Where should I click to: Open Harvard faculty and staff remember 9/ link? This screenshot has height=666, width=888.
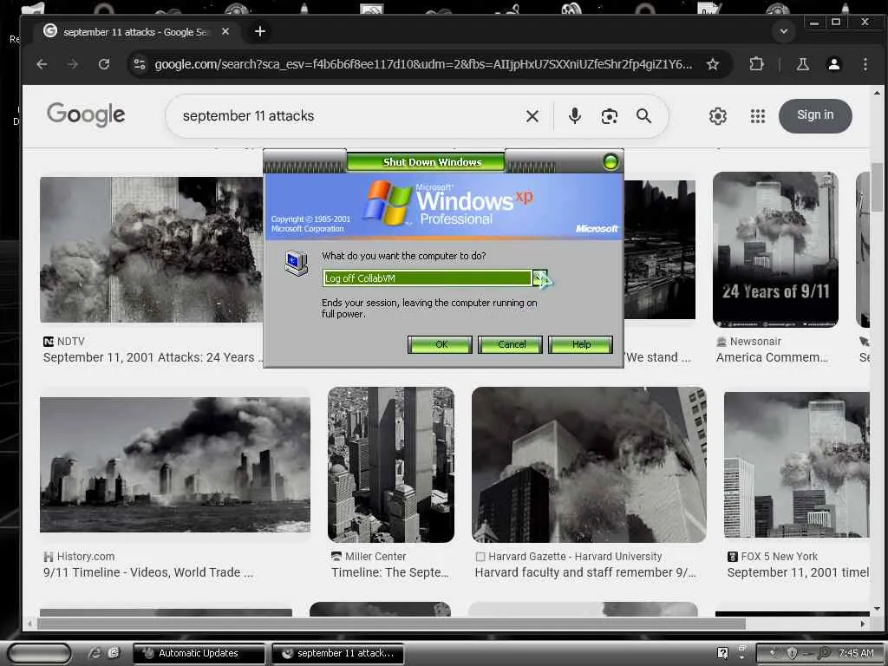pos(585,572)
